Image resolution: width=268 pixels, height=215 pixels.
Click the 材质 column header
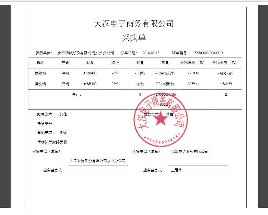coord(90,63)
